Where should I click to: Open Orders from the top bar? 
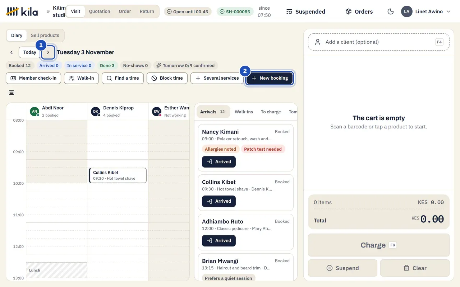click(x=359, y=11)
